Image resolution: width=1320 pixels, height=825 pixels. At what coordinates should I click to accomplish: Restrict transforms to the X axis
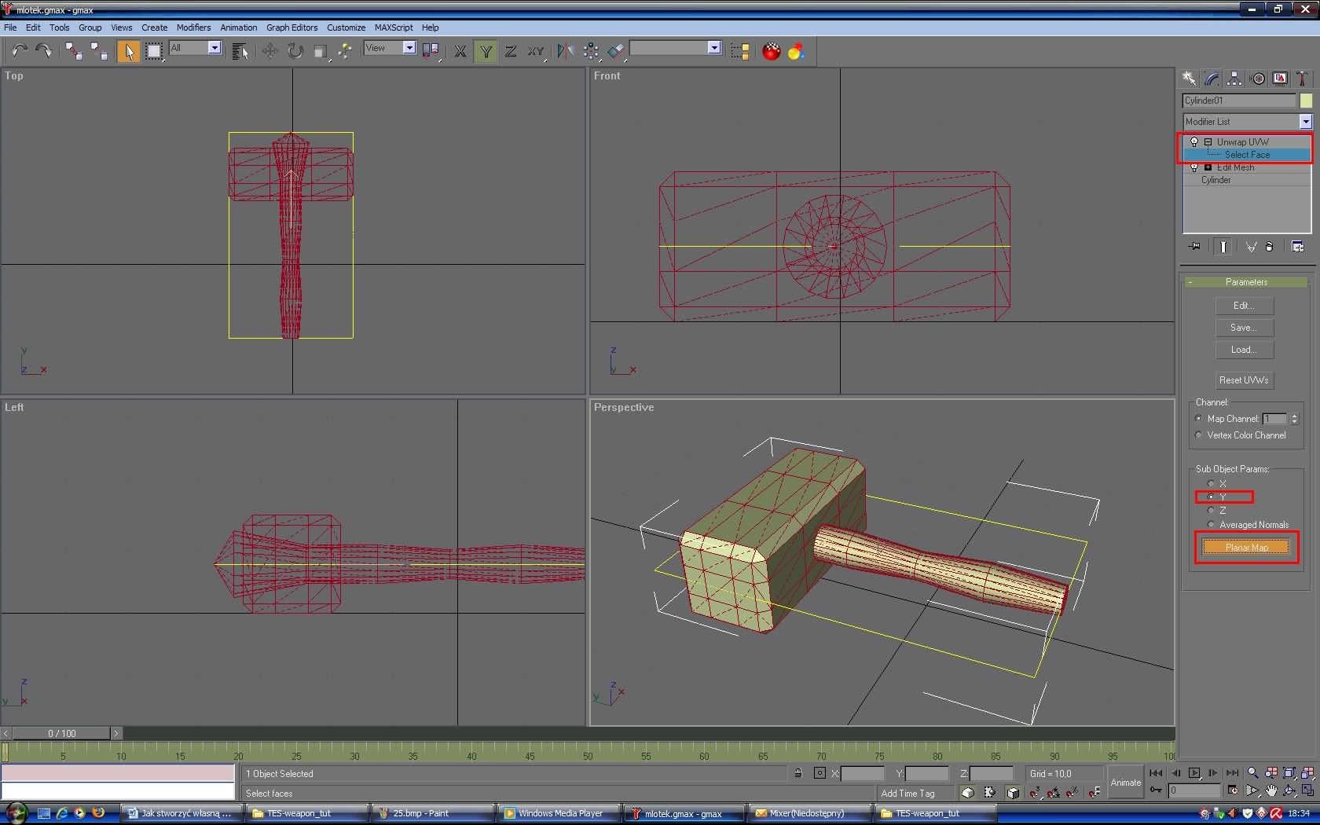[x=460, y=51]
